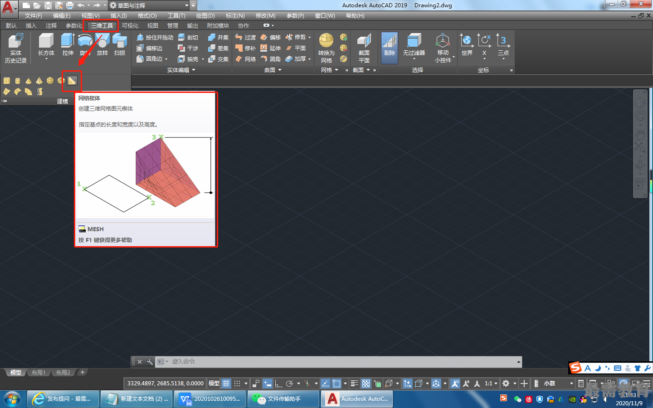Click the Union (并集) tool
The width and height of the screenshot is (653, 408).
point(218,37)
